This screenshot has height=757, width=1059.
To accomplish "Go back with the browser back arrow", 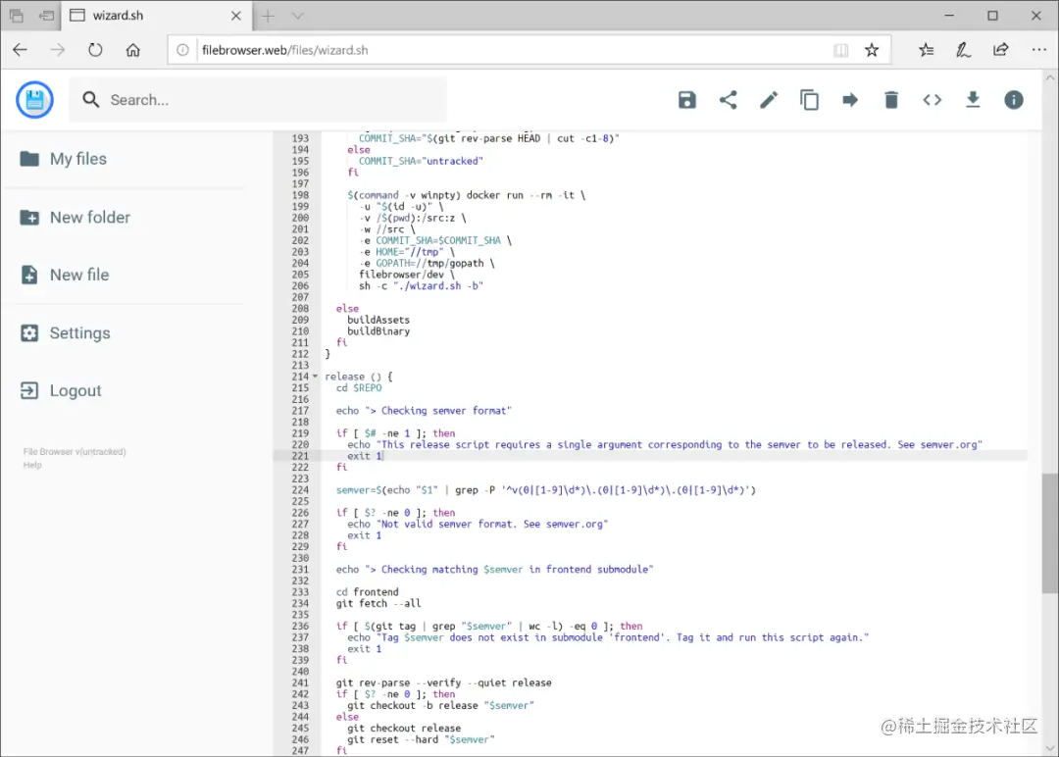I will coord(21,50).
